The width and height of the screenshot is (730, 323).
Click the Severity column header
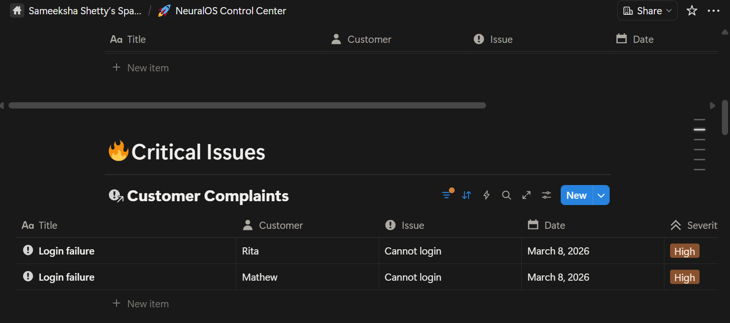[x=694, y=225]
